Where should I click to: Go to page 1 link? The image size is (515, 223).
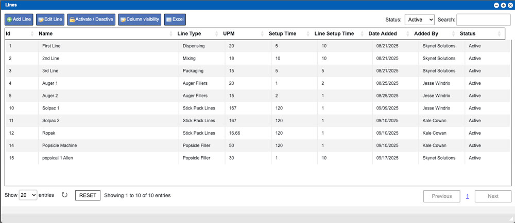click(x=468, y=196)
